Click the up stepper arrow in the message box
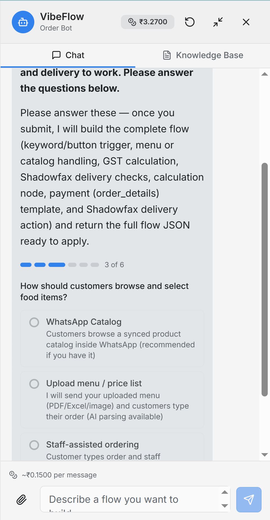 click(224, 492)
